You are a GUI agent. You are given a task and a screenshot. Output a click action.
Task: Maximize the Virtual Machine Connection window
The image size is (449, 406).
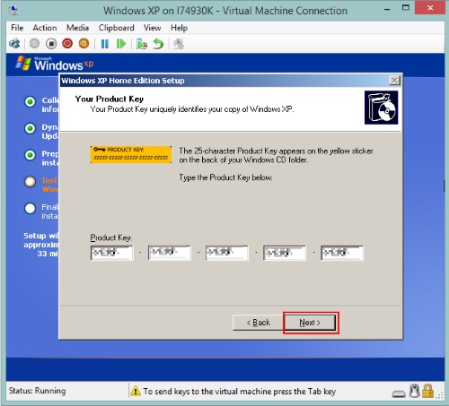click(x=406, y=8)
